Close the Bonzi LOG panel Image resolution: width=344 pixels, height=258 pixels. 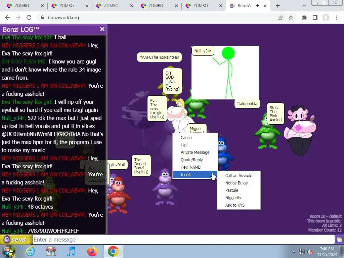click(x=102, y=29)
